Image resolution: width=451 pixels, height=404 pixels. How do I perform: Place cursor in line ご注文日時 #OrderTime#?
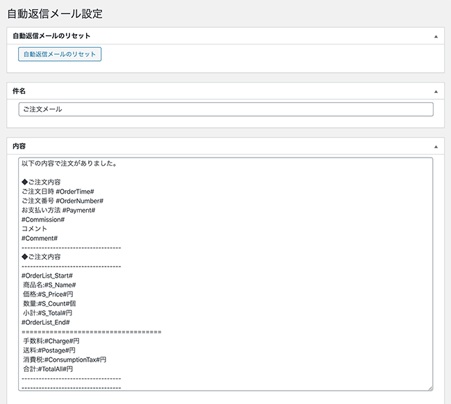pos(58,192)
